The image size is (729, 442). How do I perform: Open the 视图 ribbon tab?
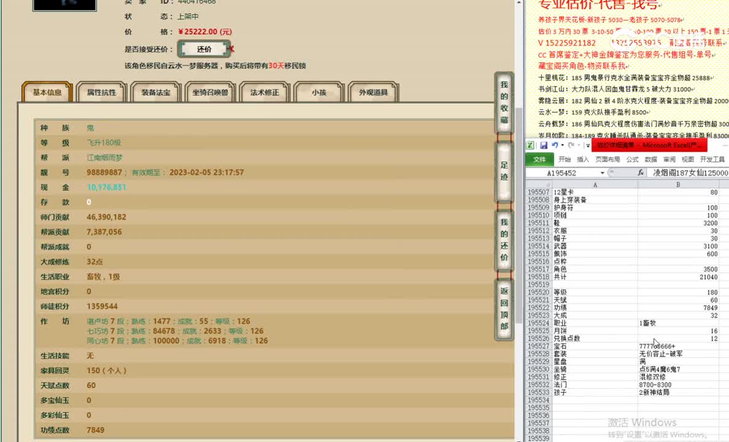pyautogui.click(x=688, y=160)
